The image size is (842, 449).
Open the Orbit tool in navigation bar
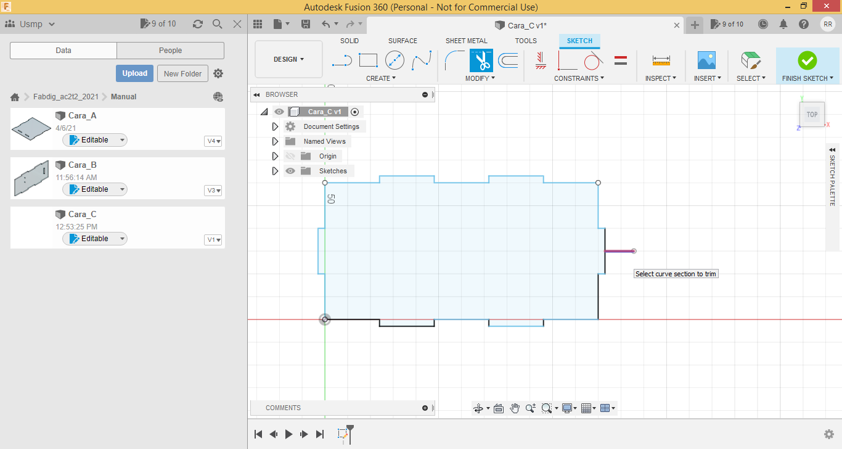coord(478,408)
